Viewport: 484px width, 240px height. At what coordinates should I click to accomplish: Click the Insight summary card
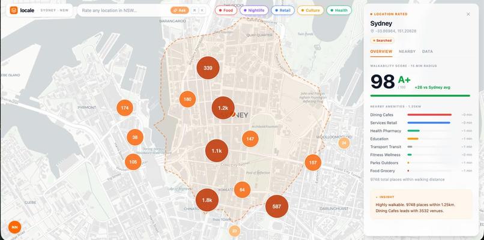pos(422,205)
